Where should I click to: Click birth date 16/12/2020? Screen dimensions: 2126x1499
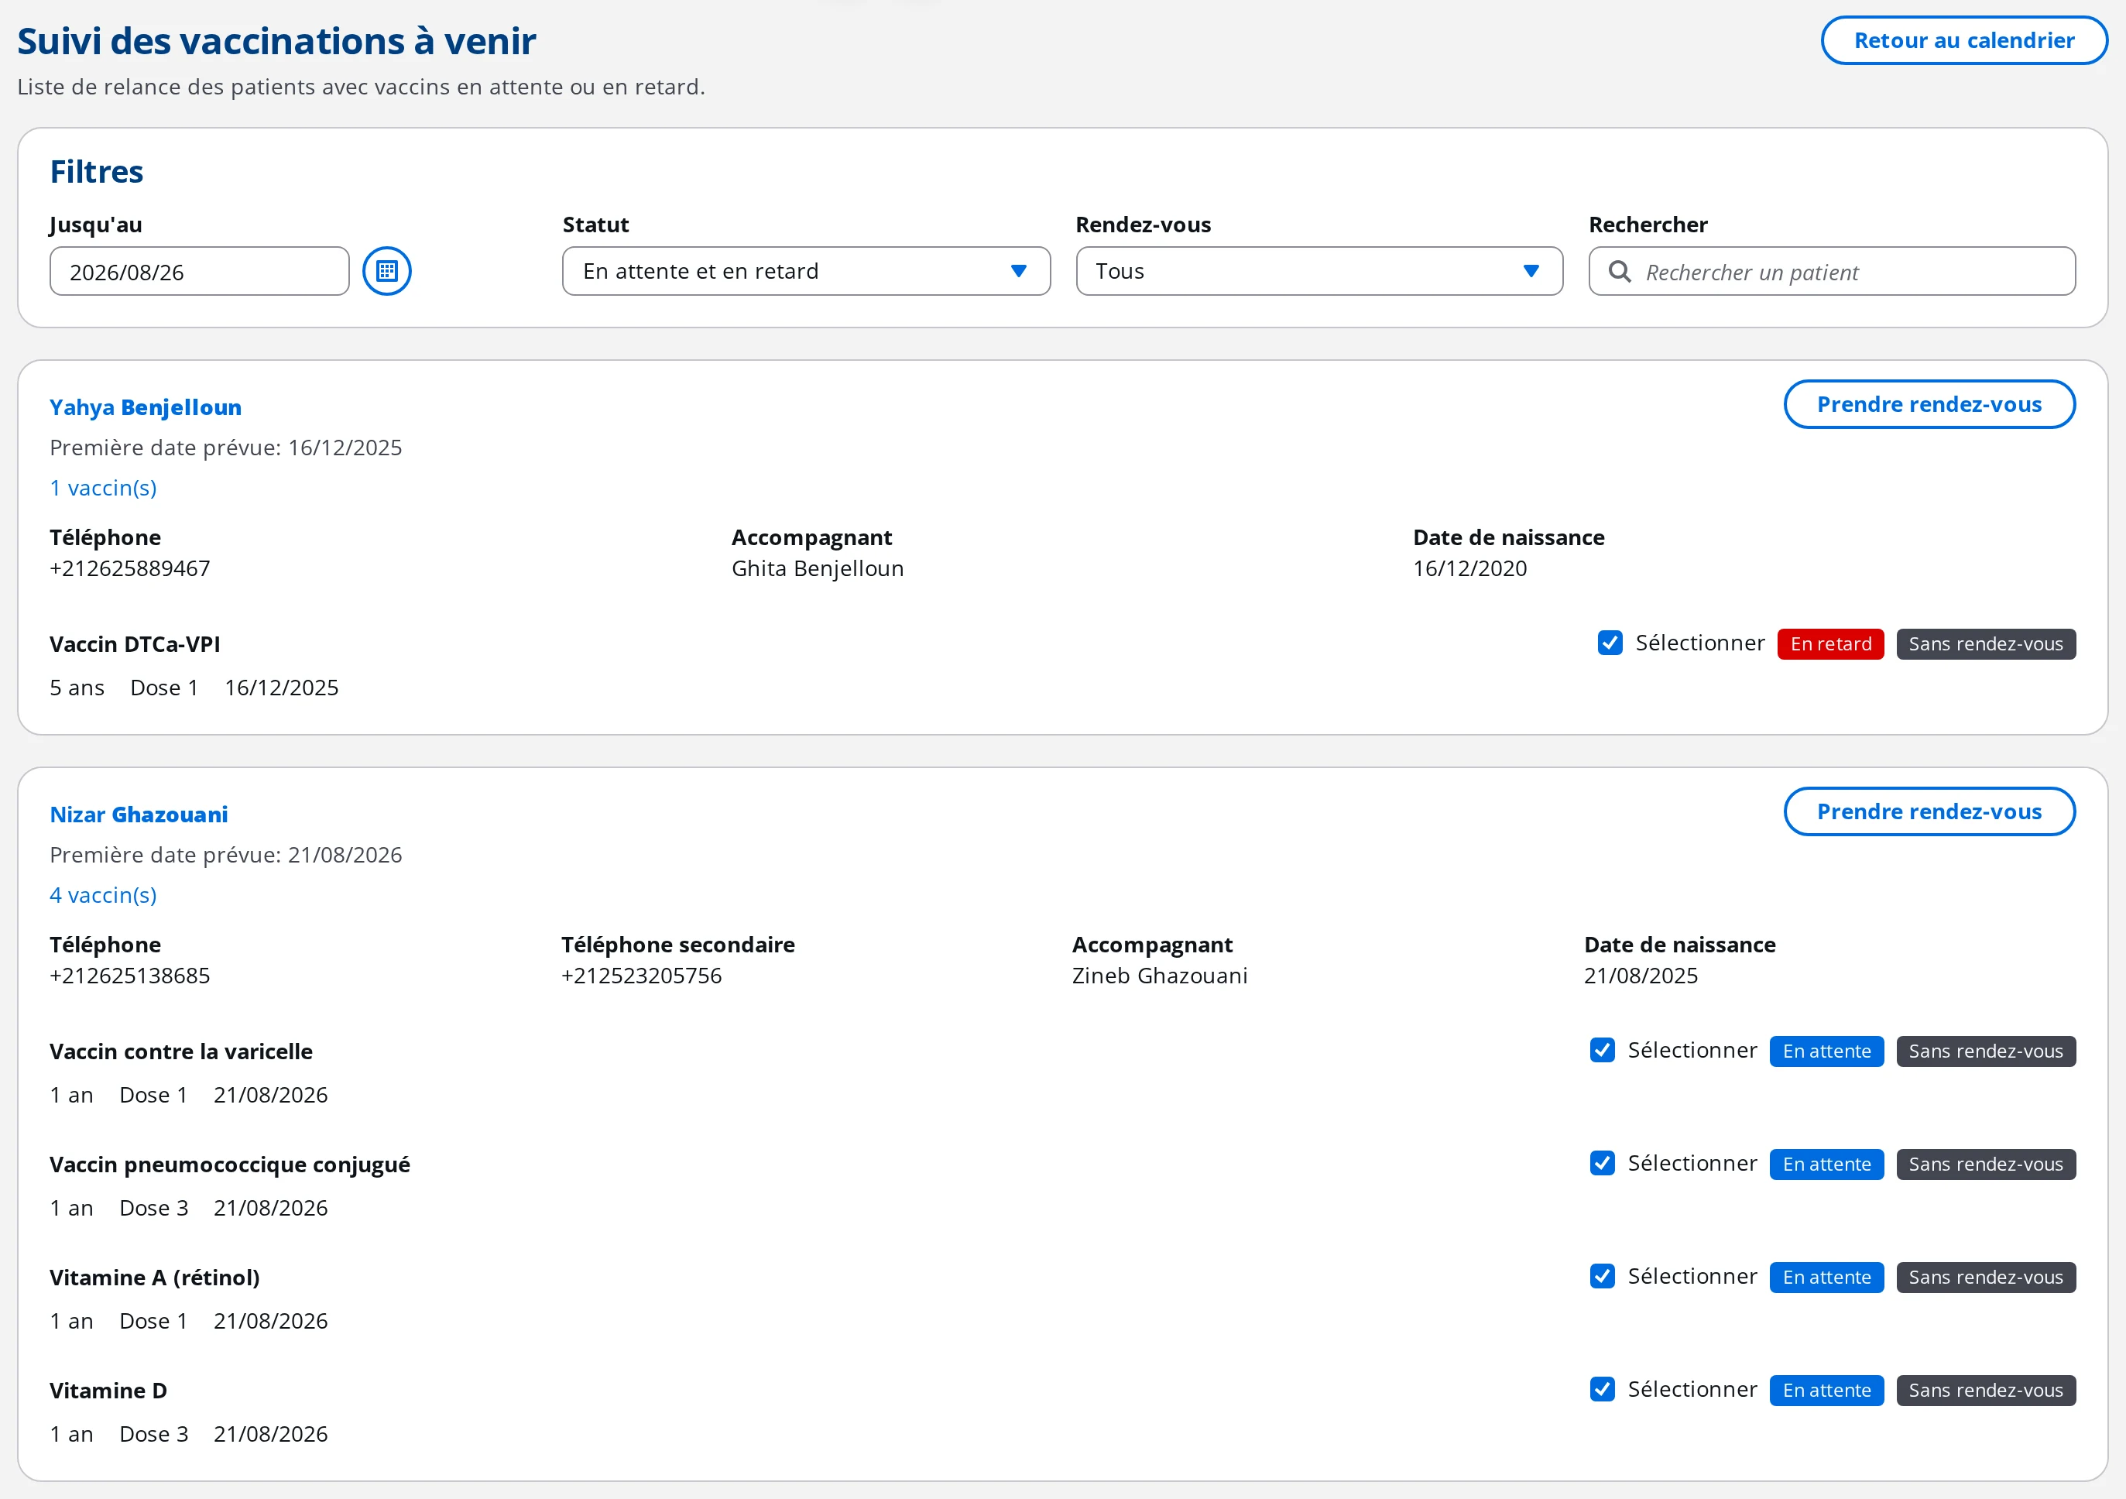pos(1469,568)
